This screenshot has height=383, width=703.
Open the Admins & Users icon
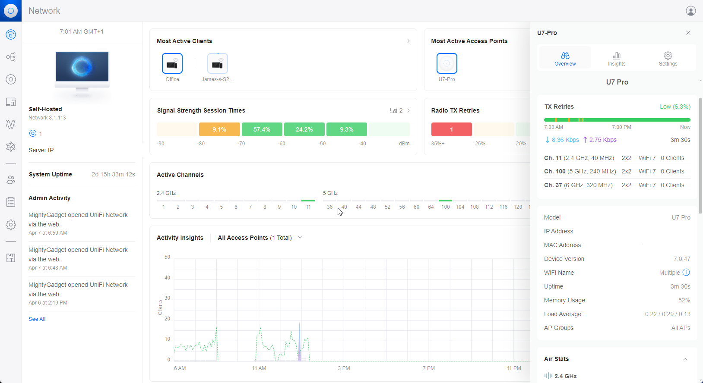point(11,180)
